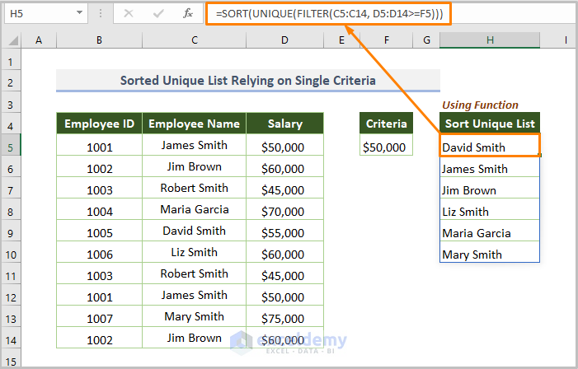Select row 10 header
Screen dimensions: 578x369
click(12, 255)
